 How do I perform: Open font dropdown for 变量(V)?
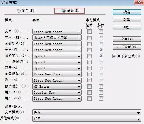click(x=57, y=50)
